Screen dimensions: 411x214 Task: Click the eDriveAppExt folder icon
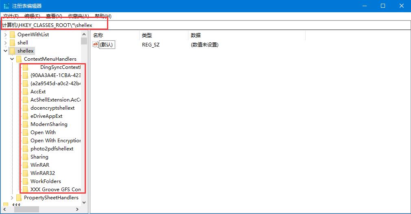25,116
